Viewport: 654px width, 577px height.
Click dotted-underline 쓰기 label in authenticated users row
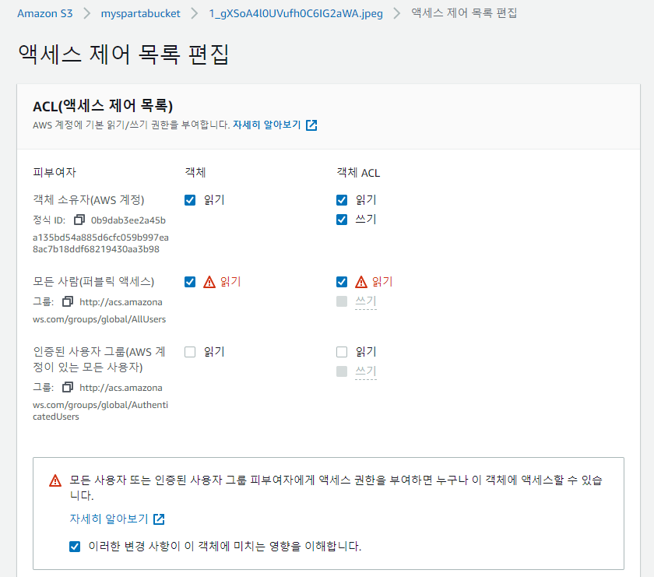pyautogui.click(x=366, y=371)
